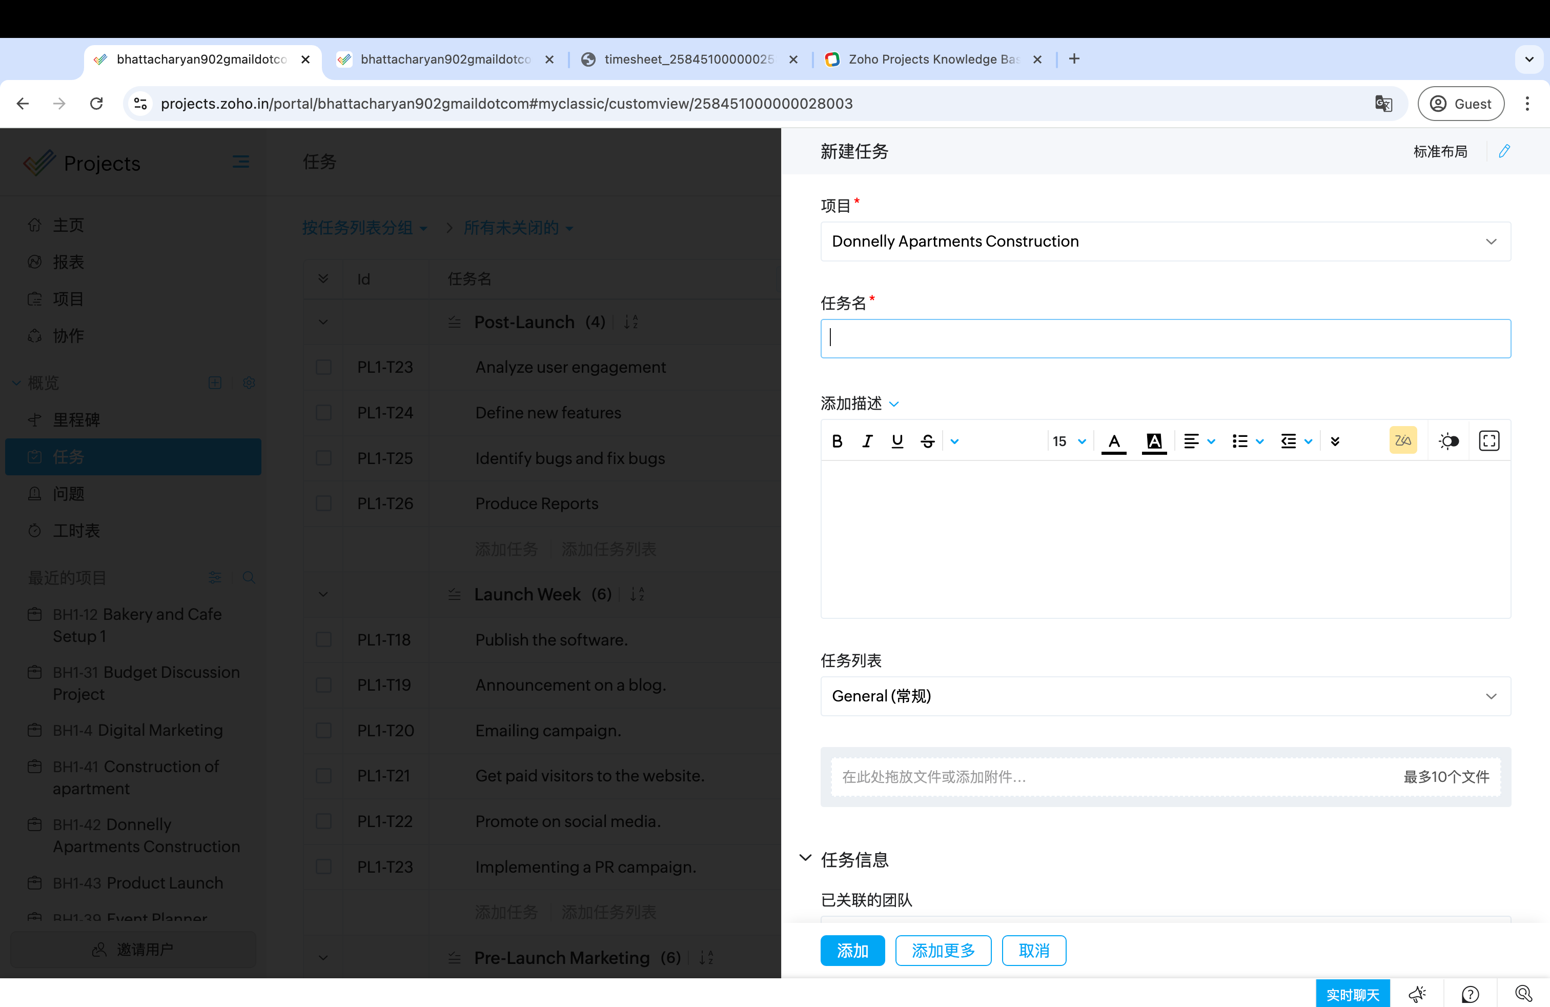Screen dimensions: 1550x1007
Task: Apply underline formatting in description toolbar
Action: click(x=898, y=441)
